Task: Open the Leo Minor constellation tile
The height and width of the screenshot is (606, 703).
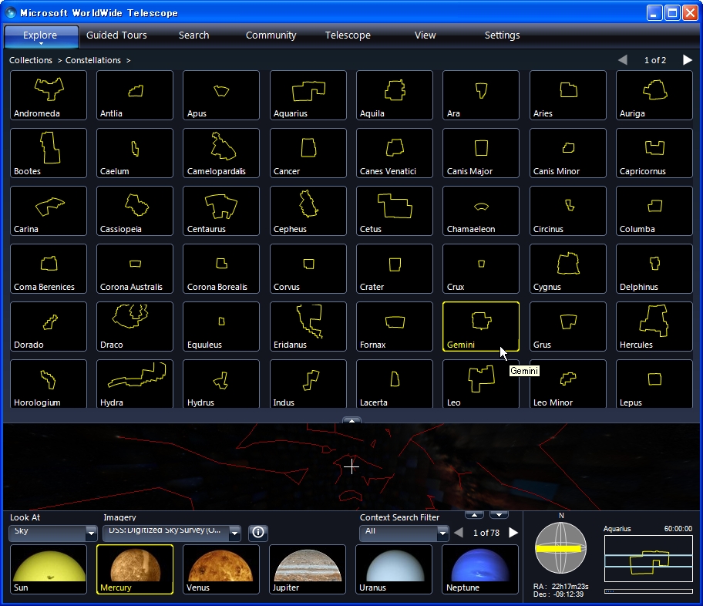Action: tap(567, 384)
